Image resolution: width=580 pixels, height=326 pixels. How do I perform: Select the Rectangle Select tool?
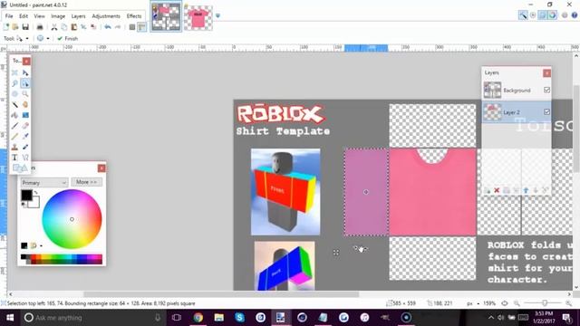[x=14, y=72]
